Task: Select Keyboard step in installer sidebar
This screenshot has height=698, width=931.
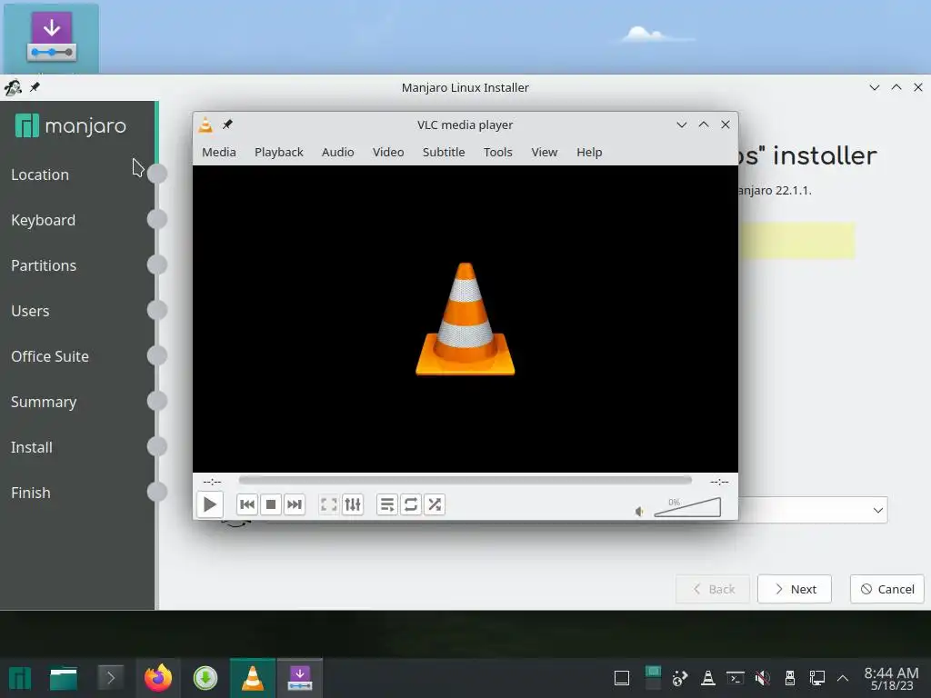Action: 43,220
